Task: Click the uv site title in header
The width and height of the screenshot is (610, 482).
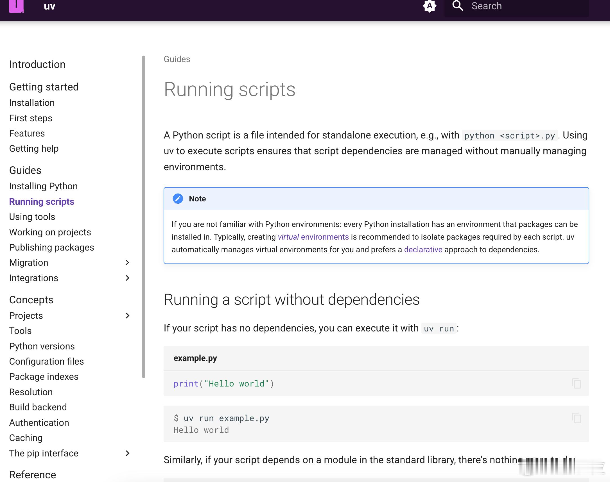Action: [49, 6]
